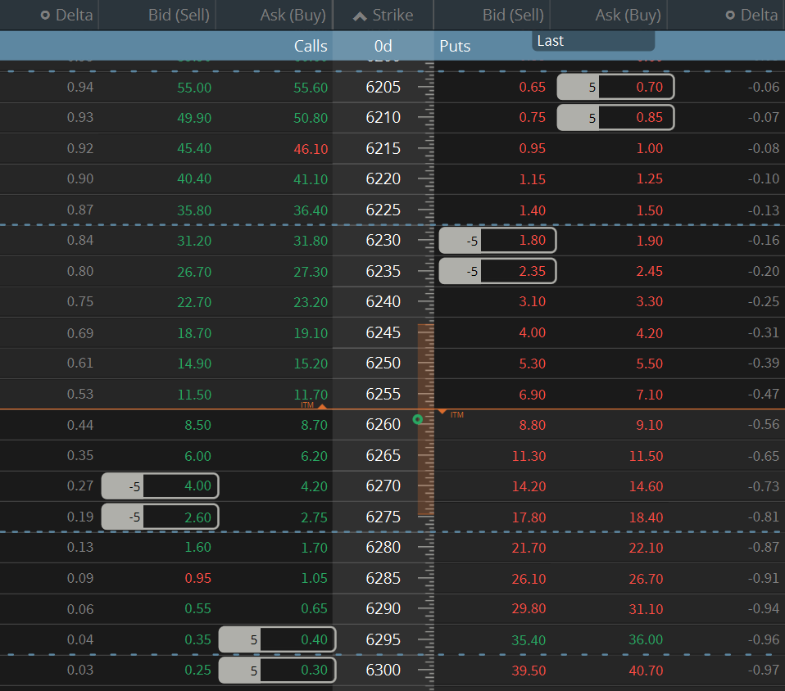Image resolution: width=785 pixels, height=691 pixels.
Task: Click the put delta value -0.97
Action: [x=764, y=670]
